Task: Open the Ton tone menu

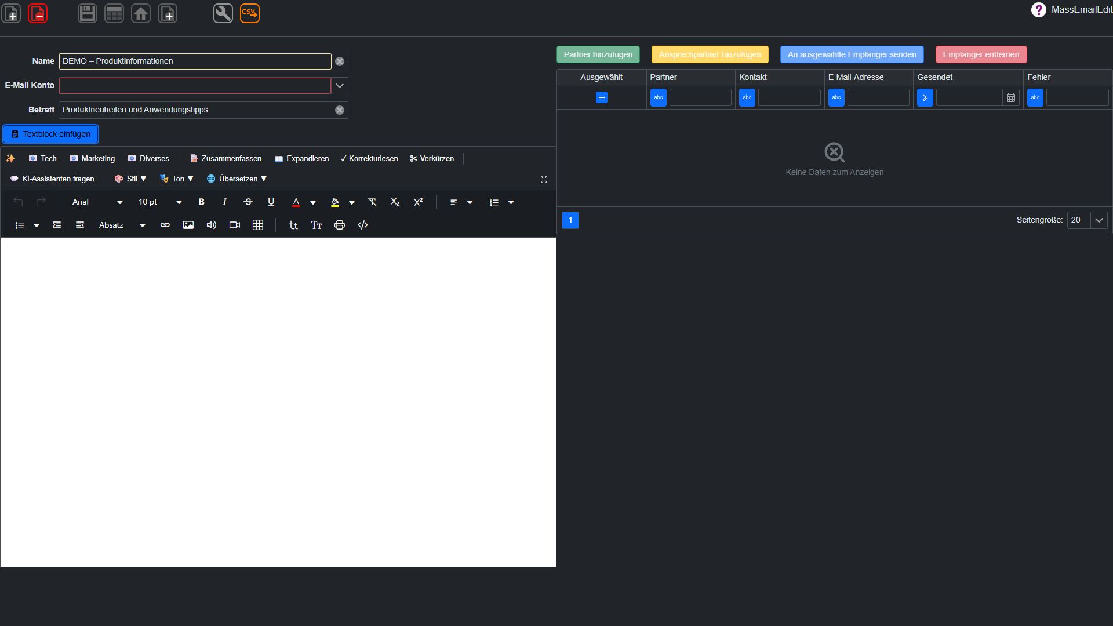Action: [x=177, y=179]
